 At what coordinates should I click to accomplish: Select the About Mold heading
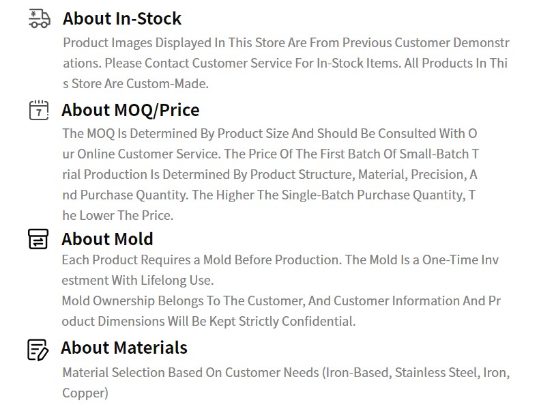107,239
